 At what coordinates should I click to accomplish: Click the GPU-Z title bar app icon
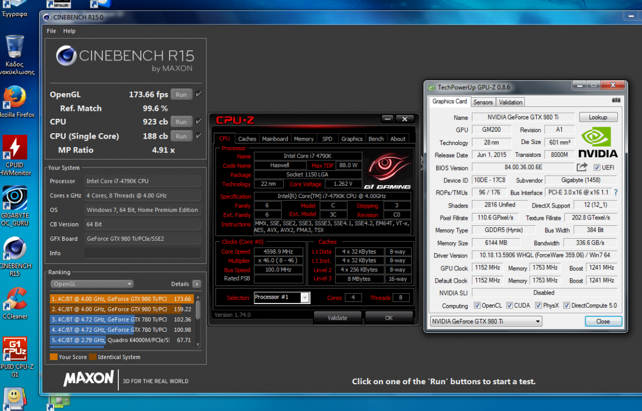(x=431, y=87)
